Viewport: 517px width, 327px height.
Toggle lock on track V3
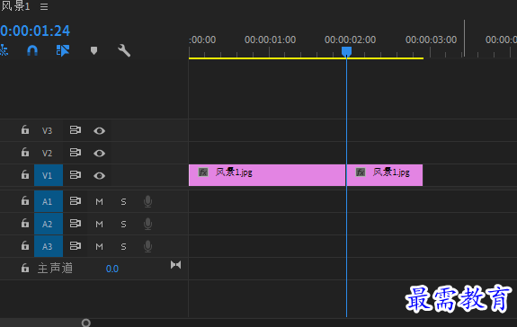(x=25, y=129)
